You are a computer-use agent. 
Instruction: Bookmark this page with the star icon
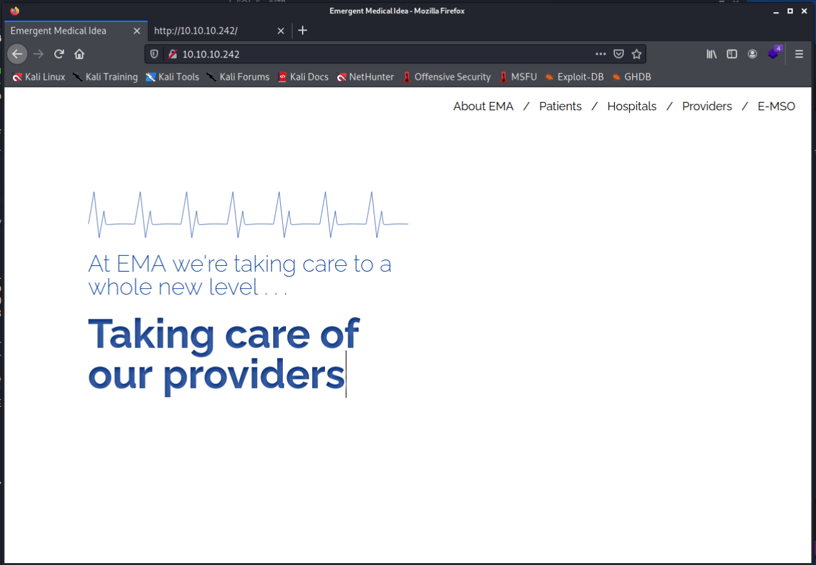pyautogui.click(x=637, y=54)
